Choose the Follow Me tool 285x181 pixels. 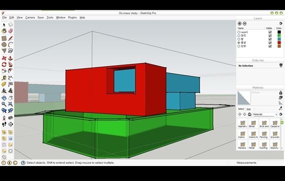(x=10, y=64)
